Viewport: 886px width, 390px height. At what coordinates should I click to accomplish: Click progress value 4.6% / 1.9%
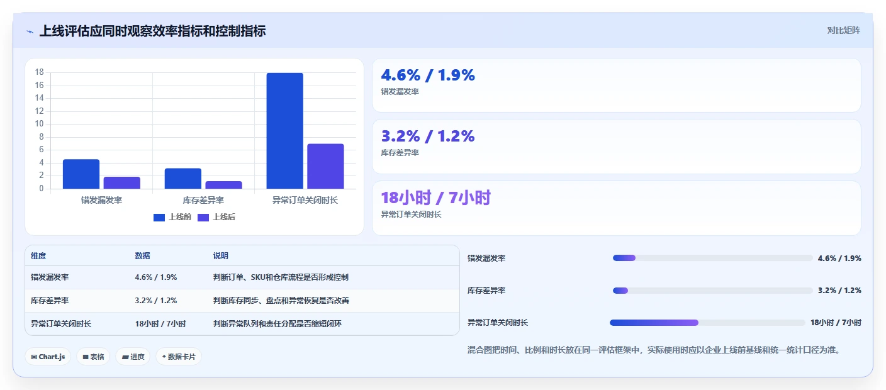tap(839, 258)
